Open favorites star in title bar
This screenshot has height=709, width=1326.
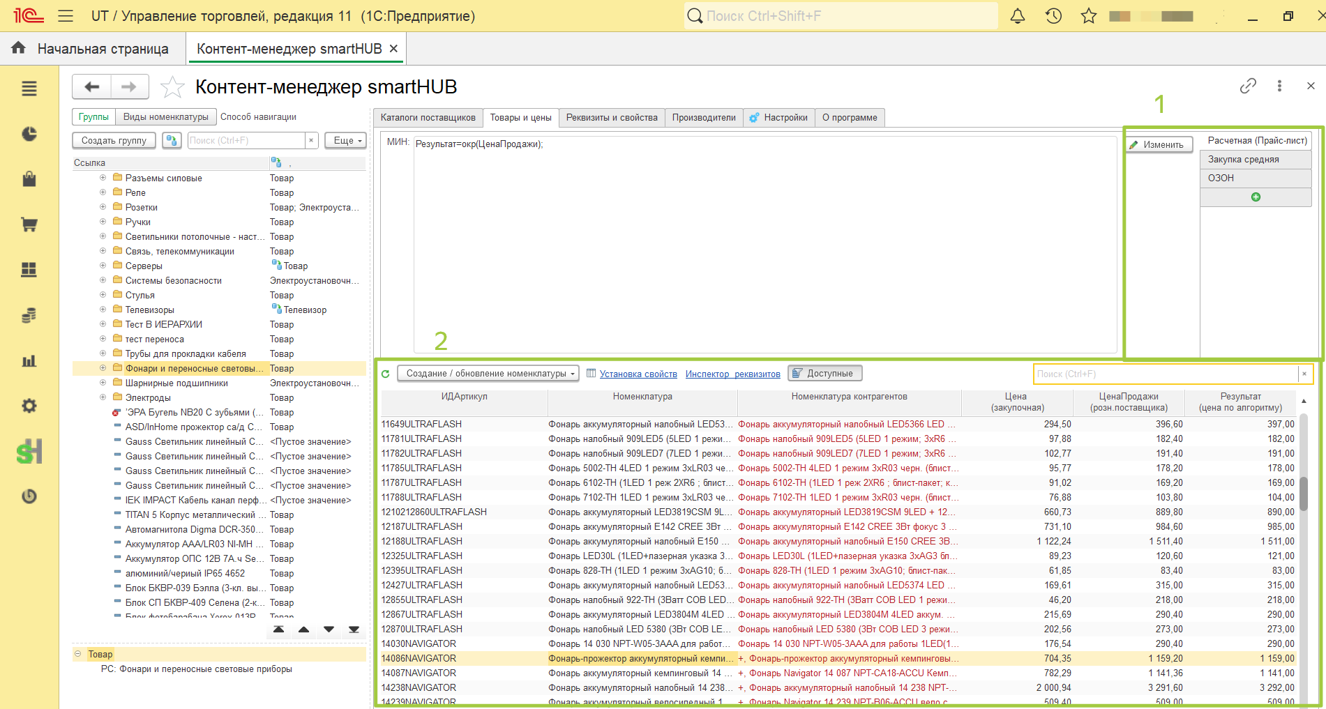coord(1089,16)
